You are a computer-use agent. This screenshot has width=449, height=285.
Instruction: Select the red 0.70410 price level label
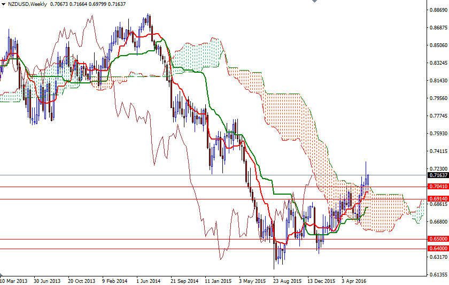pos(438,187)
